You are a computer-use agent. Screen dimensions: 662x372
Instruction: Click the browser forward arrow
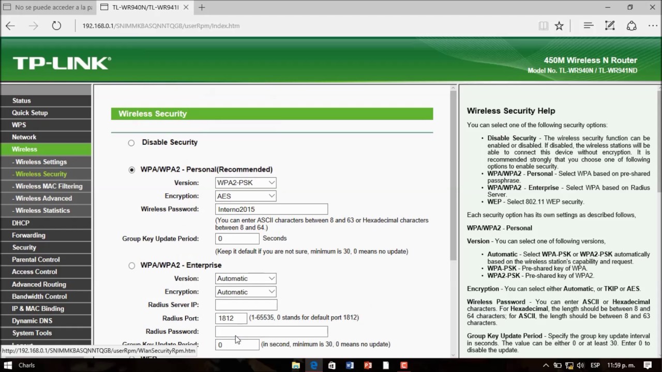pos(34,26)
